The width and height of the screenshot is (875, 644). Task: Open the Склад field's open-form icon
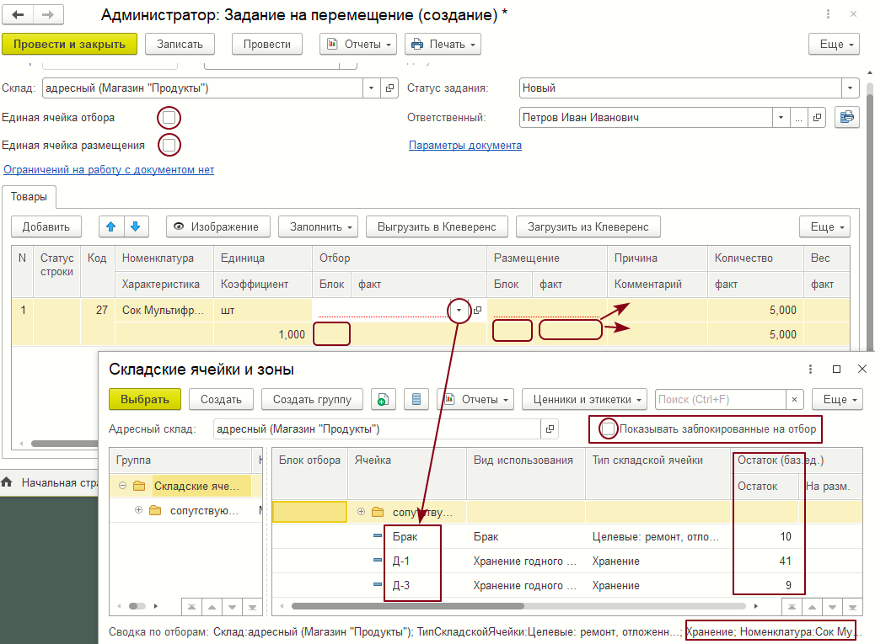389,88
